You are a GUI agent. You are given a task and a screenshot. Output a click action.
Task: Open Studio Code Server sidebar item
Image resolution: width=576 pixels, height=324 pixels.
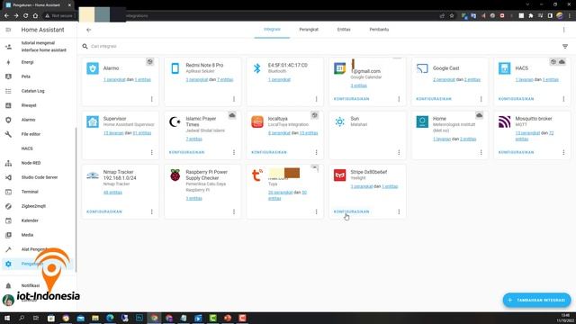[x=40, y=177]
